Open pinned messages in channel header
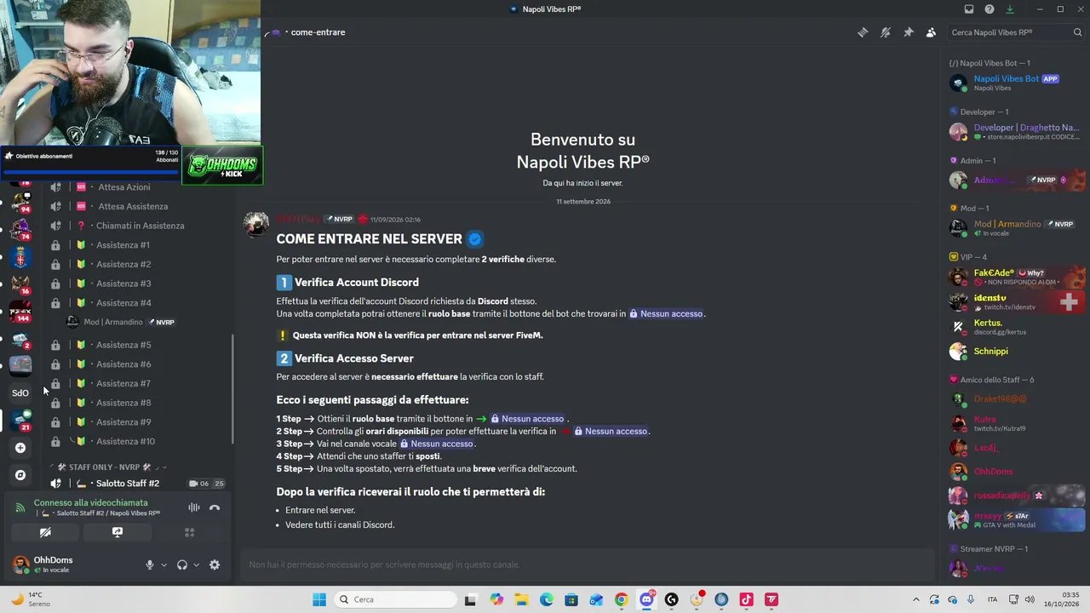This screenshot has height=613, width=1090. click(909, 32)
